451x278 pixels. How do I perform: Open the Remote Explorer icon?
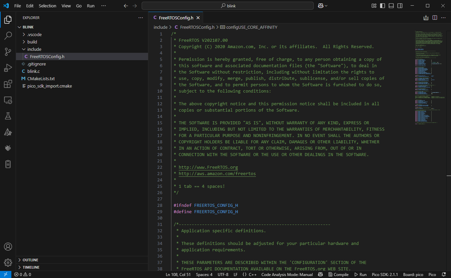8,100
